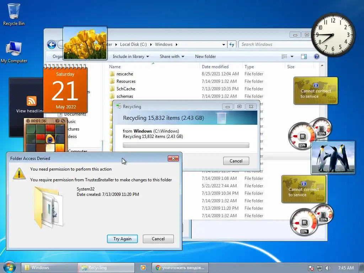Click the RSS feed headlines gadget icon

click(x=32, y=101)
